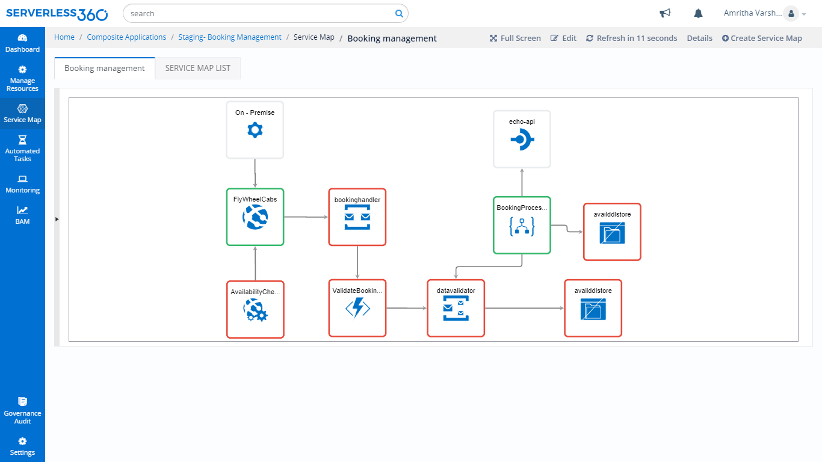Click the echo-api node icon
Viewport: 822px width, 462px height.
[522, 140]
